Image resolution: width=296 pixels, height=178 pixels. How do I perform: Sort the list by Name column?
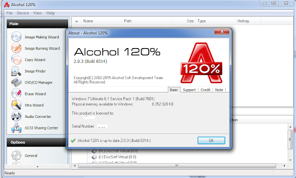click(x=88, y=21)
